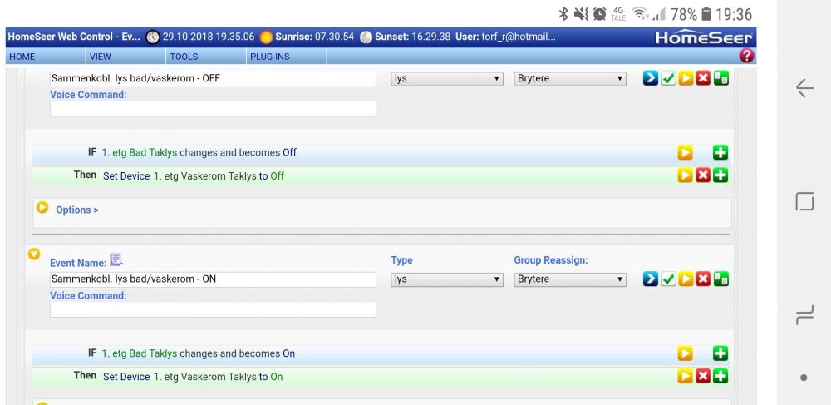The width and height of the screenshot is (831, 405).
Task: Tap the Android back arrow button
Action: (x=804, y=88)
